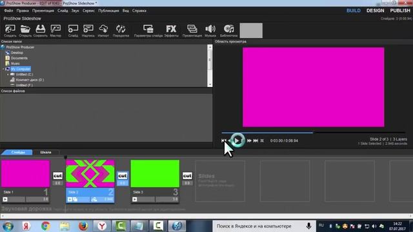Click the Переделка (Remix) toolbar icon
Screen dimensions: 413x232
pos(121,30)
